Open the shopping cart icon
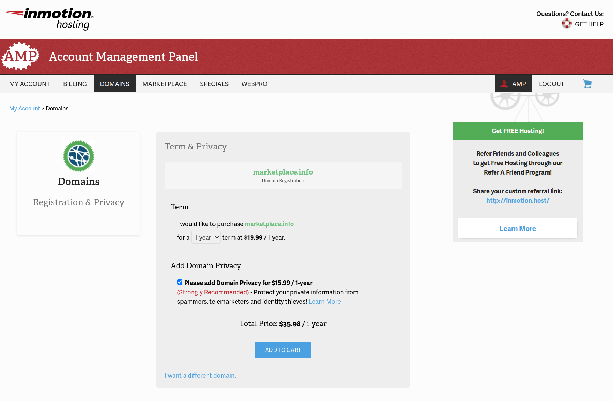 (x=587, y=84)
